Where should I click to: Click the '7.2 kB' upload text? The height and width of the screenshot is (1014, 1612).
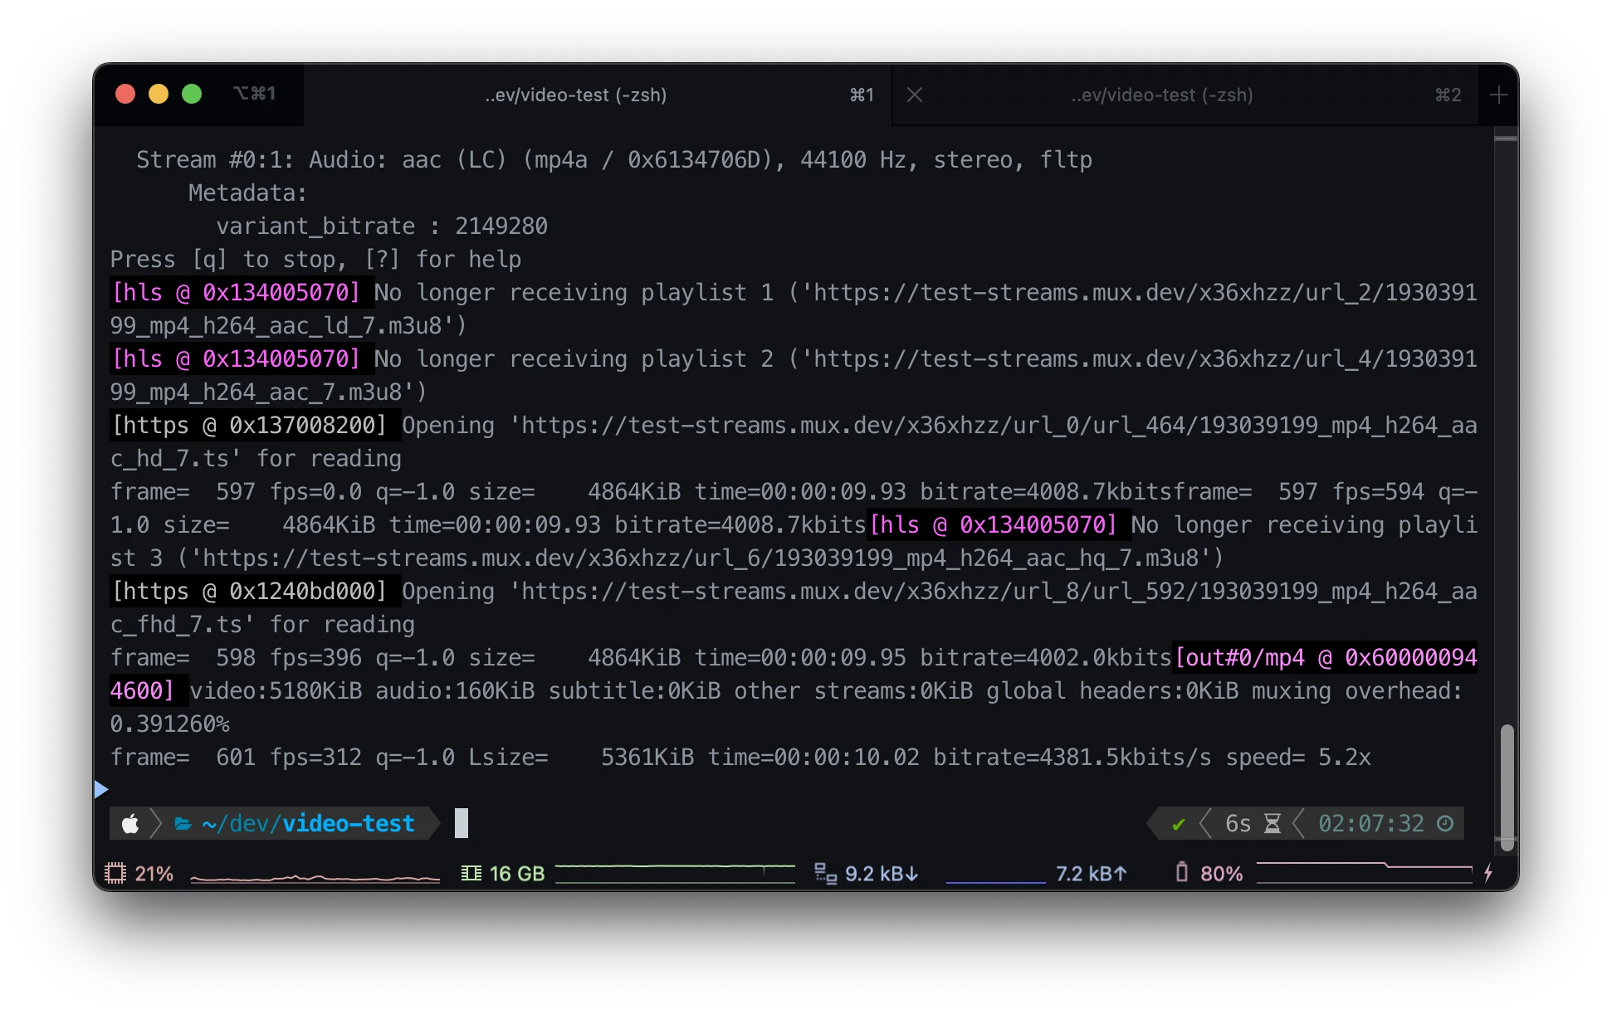coord(1091,874)
